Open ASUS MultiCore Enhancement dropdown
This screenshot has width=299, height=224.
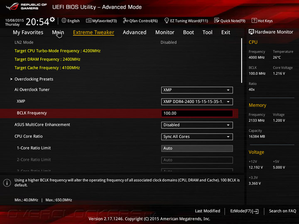197,125
